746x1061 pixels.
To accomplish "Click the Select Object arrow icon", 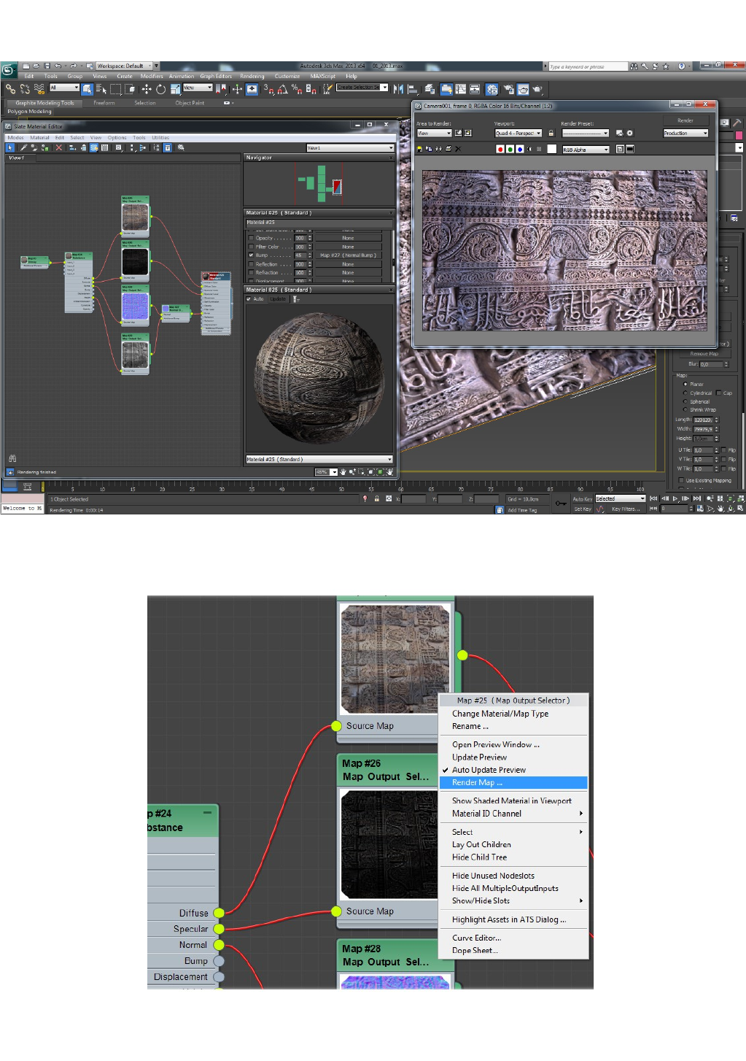I will coord(88,89).
